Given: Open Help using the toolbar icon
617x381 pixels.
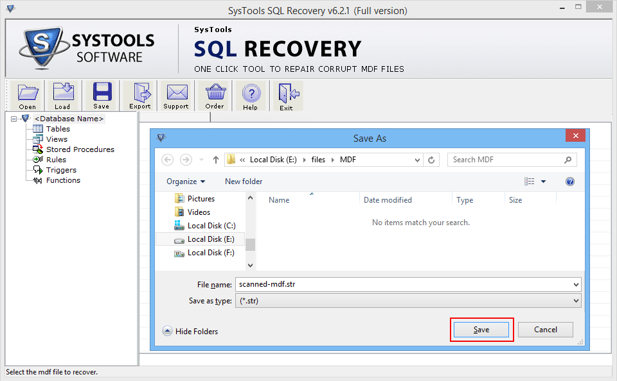Looking at the screenshot, I should click(x=251, y=95).
